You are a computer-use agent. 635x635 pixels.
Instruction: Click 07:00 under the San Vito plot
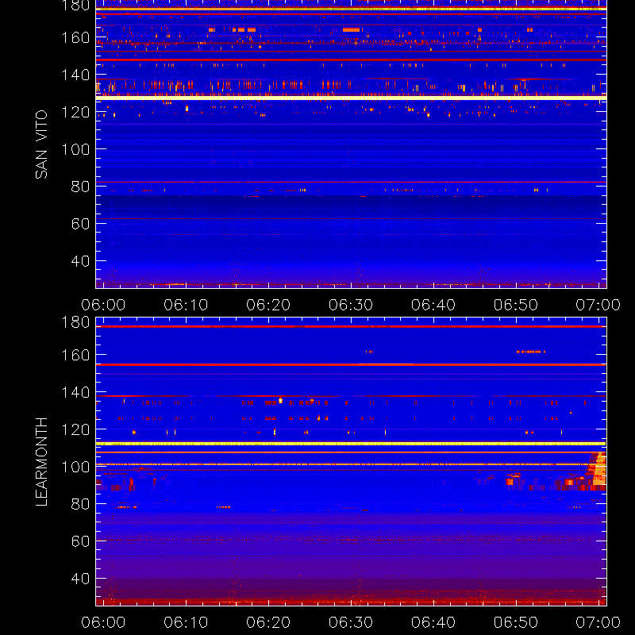click(x=598, y=305)
